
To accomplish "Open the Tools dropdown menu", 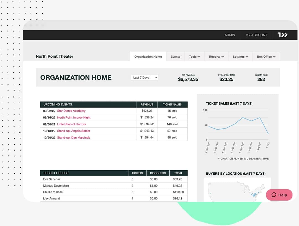I will (194, 57).
